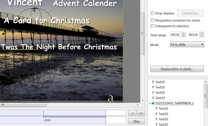The height and width of the screenshot is (126, 208).
Task: Click the green handle at slide's left edge
Action: pos(3,34)
